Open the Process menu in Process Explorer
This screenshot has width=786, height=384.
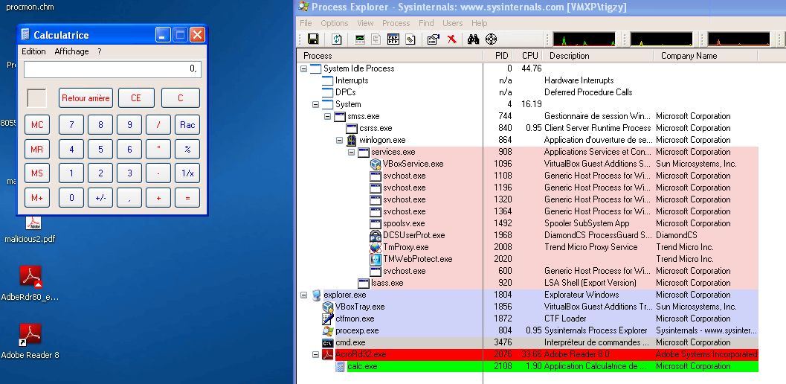[x=396, y=23]
